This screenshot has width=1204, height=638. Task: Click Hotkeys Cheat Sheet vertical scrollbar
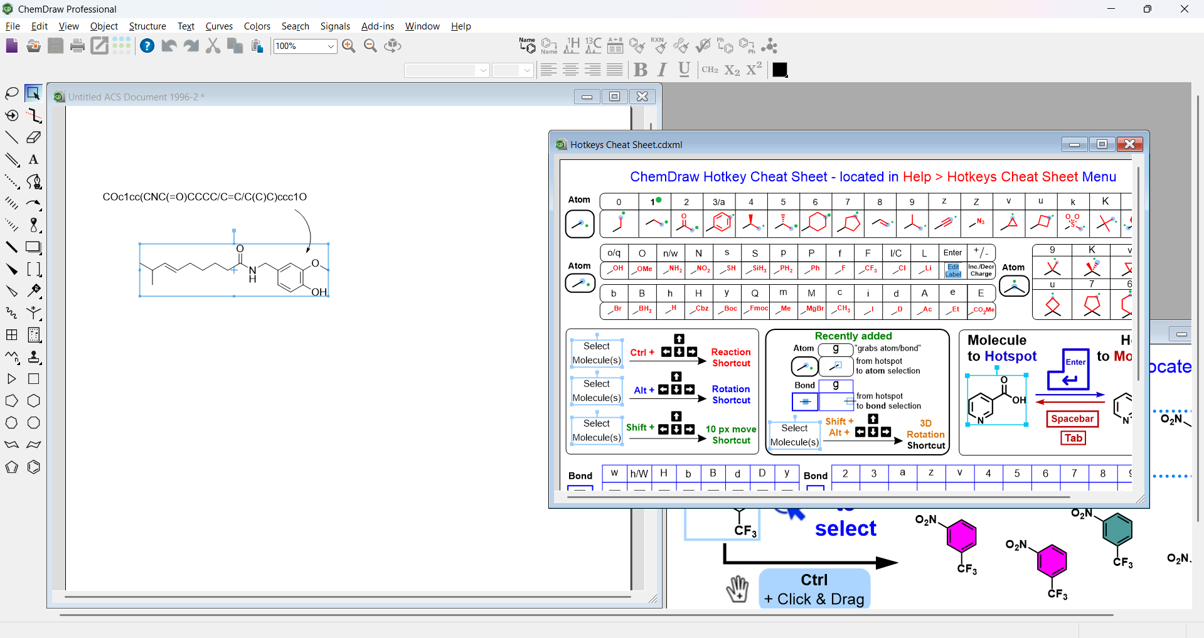pos(1138,273)
